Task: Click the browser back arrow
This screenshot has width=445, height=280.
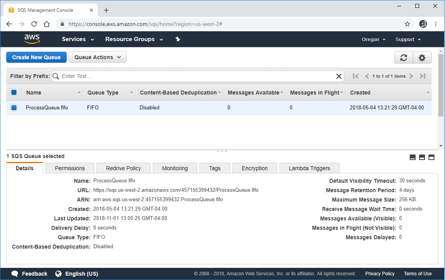Action: coord(9,24)
